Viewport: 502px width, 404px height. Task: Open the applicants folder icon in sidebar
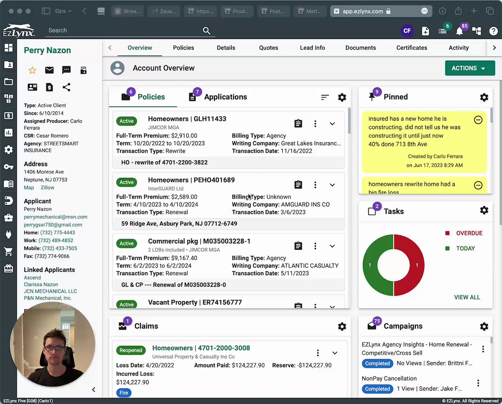(8, 65)
